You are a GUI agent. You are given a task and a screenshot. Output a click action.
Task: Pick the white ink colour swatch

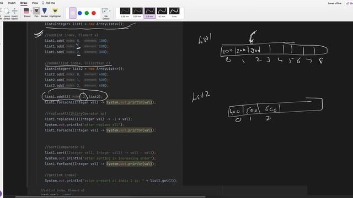[x=73, y=13]
